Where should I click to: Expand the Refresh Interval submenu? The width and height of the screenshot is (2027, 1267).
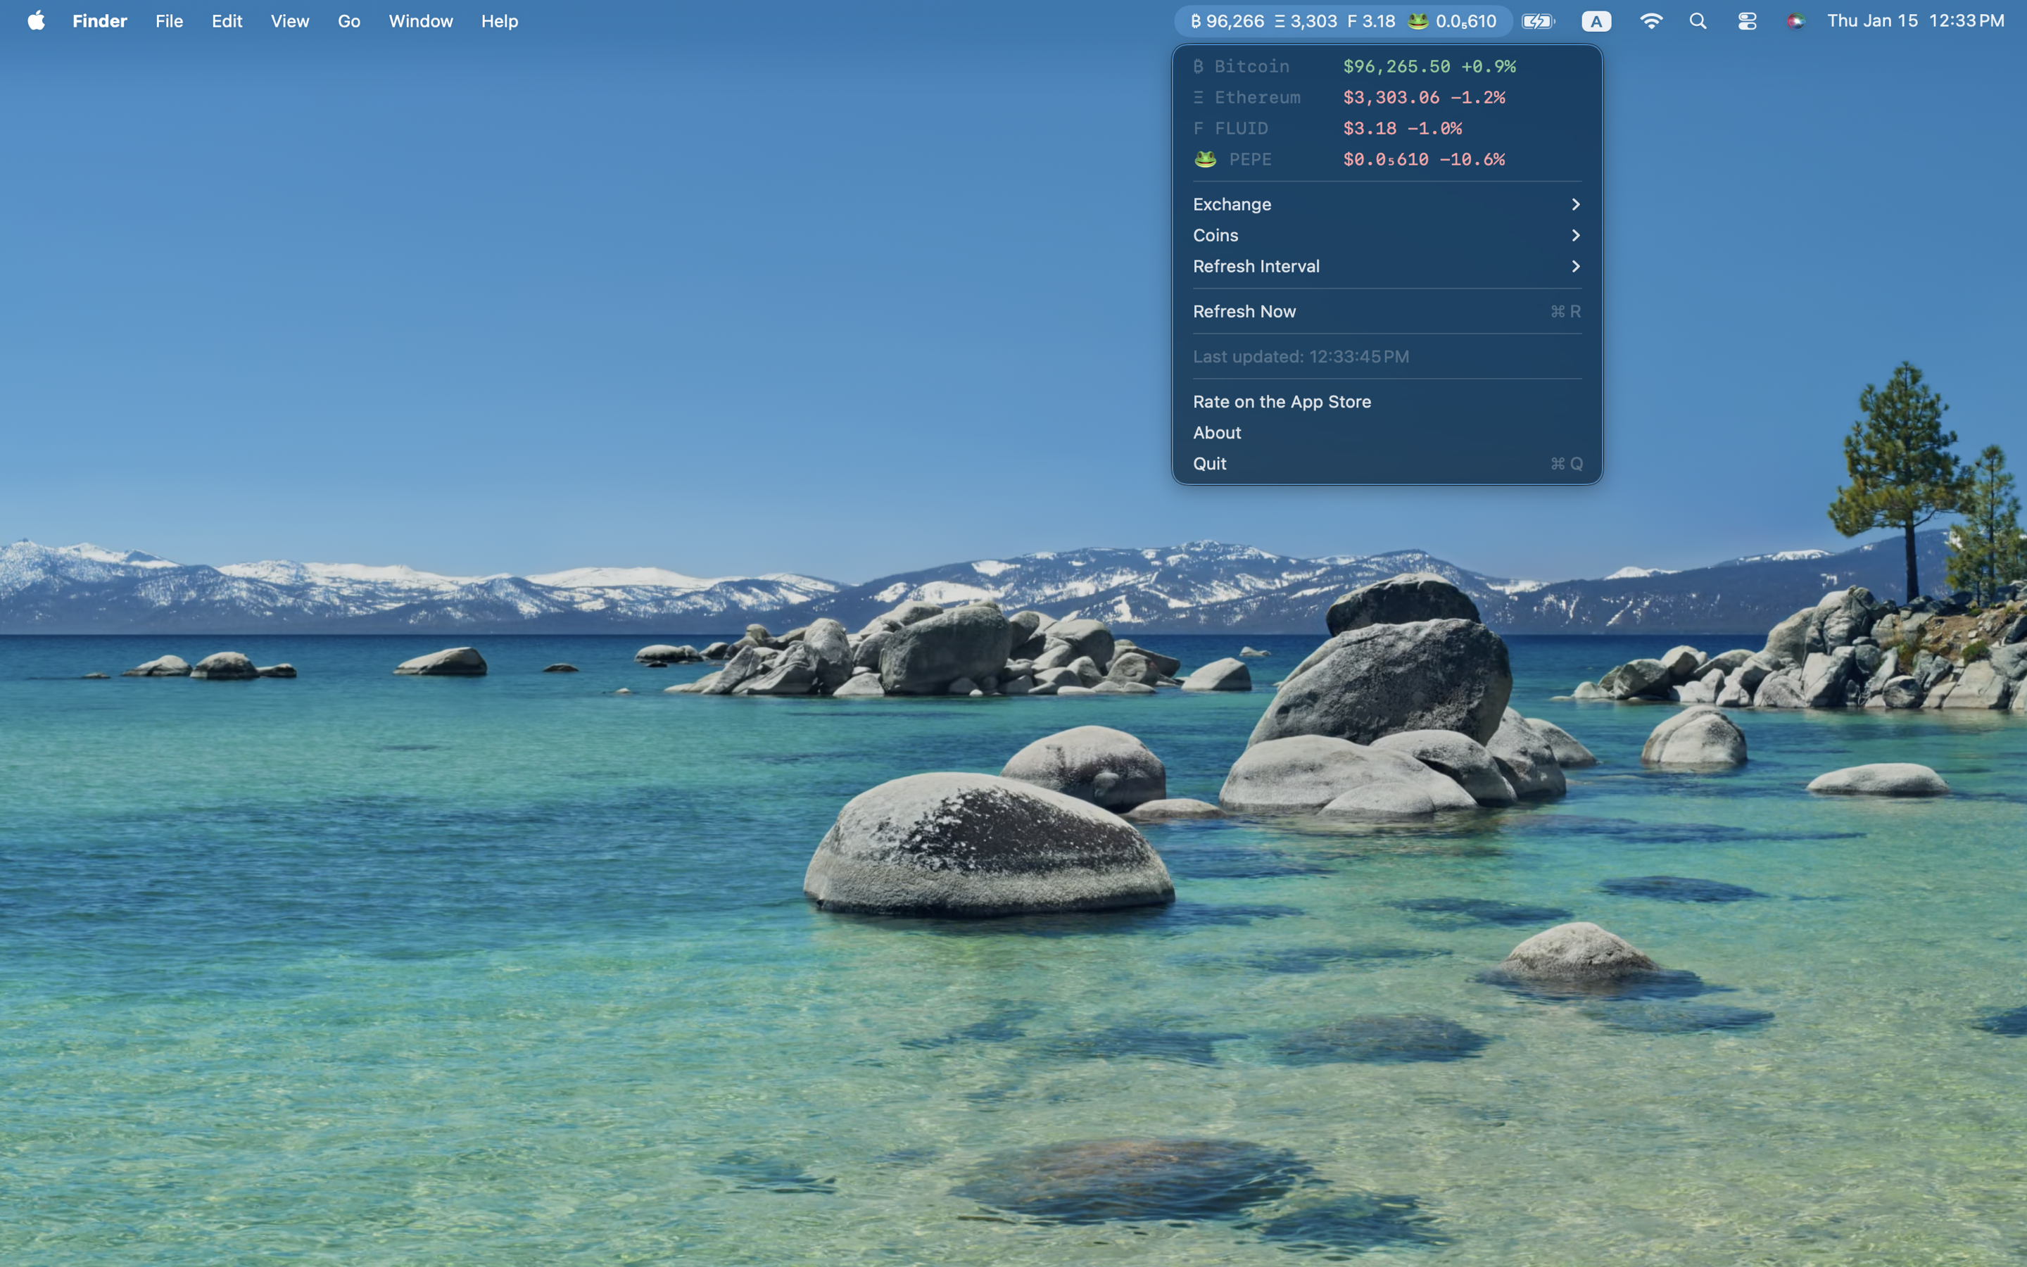1387,267
